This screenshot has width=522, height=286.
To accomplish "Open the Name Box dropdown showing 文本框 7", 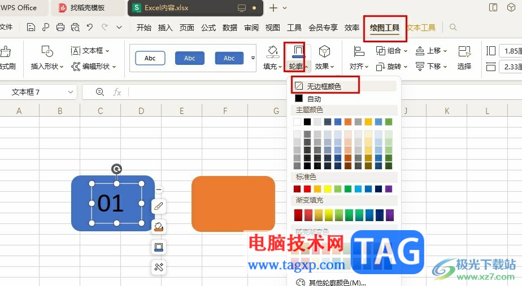I will pyautogui.click(x=70, y=92).
